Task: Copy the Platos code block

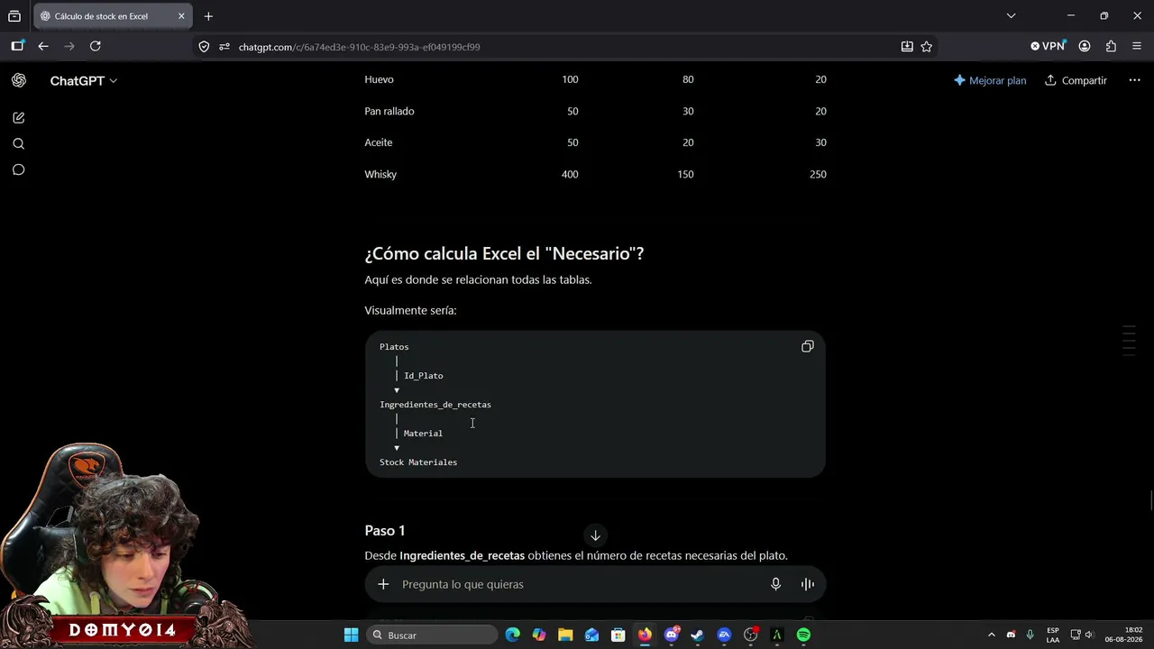Action: (807, 347)
